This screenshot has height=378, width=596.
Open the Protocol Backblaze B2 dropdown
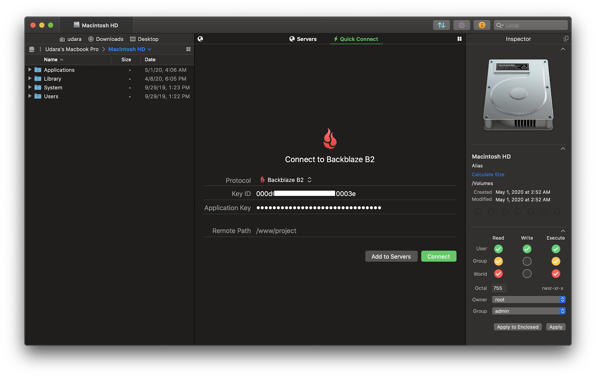pyautogui.click(x=286, y=180)
